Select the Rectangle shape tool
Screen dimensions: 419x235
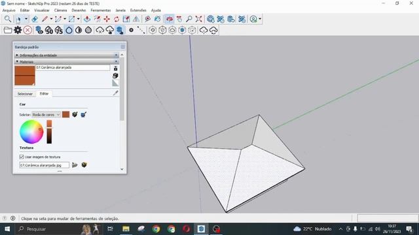[71, 19]
